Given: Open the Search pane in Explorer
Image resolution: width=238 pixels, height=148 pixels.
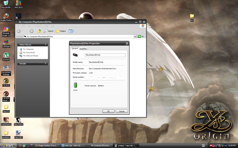Looking at the screenshot, I should tap(48, 31).
